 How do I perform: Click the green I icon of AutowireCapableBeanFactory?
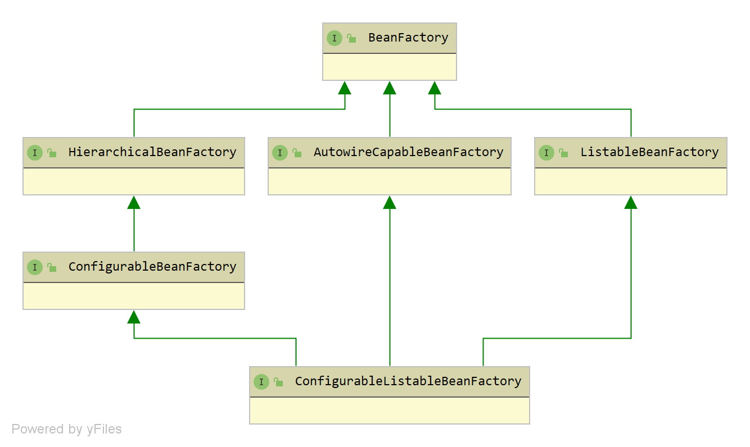pos(280,153)
